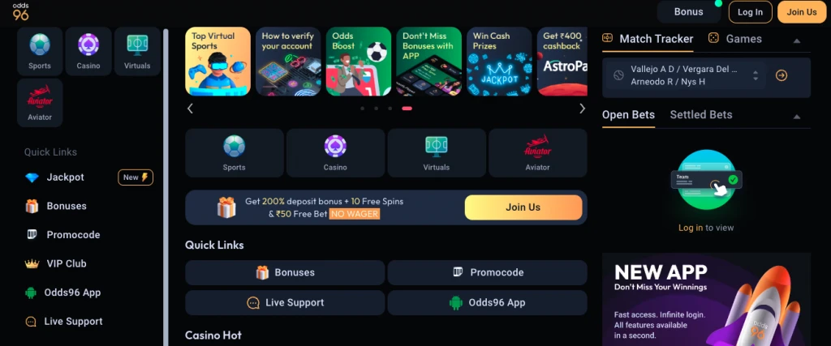Open Virtuals tile in center row
Image resolution: width=831 pixels, height=346 pixels.
[436, 153]
